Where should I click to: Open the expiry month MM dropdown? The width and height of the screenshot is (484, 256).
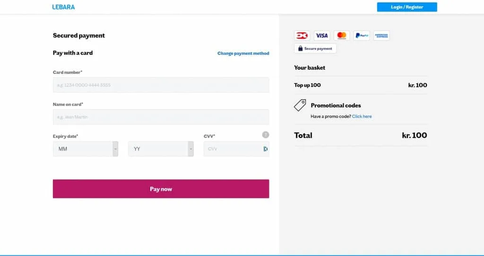point(86,149)
